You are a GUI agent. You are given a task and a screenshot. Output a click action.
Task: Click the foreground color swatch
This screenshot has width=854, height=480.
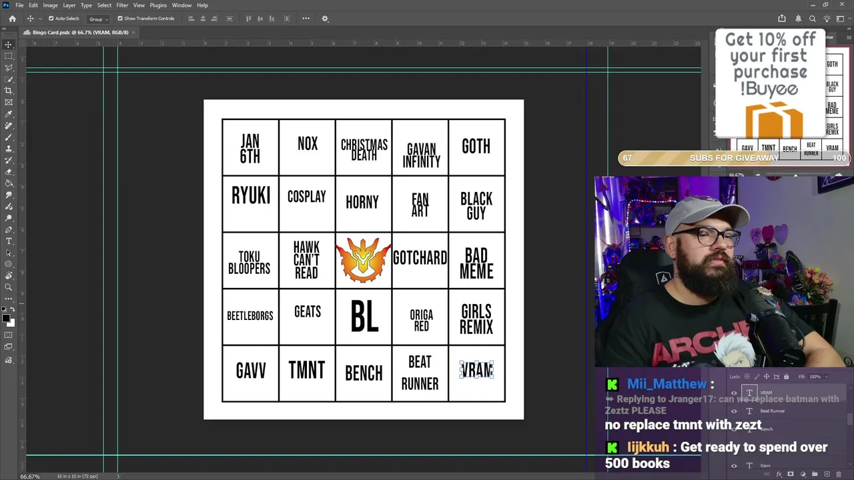tap(7, 318)
